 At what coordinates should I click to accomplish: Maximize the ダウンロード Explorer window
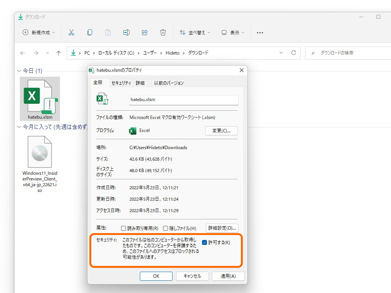(x=378, y=17)
